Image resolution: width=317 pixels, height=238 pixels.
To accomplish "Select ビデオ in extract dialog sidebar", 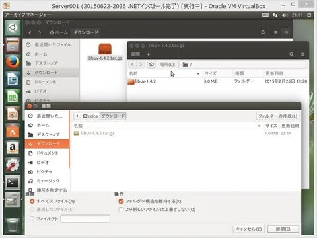I will (47, 163).
